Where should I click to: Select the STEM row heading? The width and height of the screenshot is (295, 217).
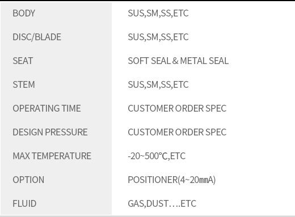click(24, 84)
